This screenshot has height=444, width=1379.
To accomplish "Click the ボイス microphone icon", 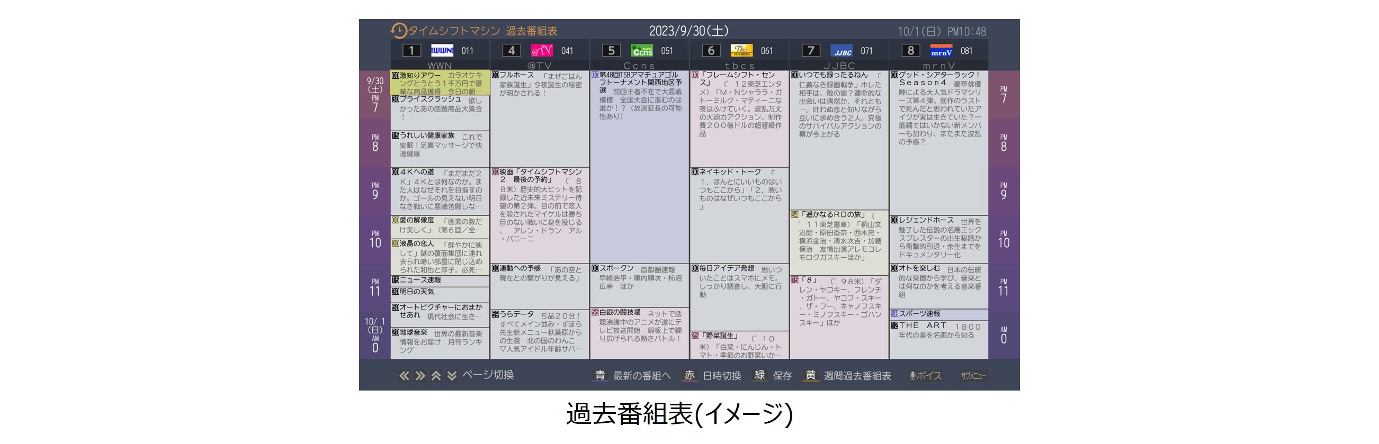I will (x=912, y=376).
